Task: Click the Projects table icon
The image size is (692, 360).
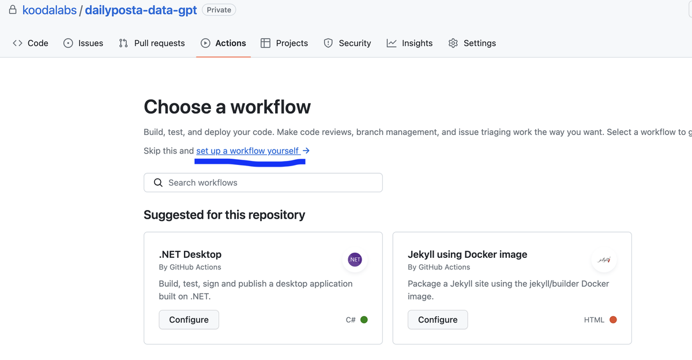Action: (x=265, y=43)
